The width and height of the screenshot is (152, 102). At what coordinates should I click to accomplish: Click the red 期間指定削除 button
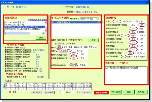pyautogui.click(x=101, y=93)
